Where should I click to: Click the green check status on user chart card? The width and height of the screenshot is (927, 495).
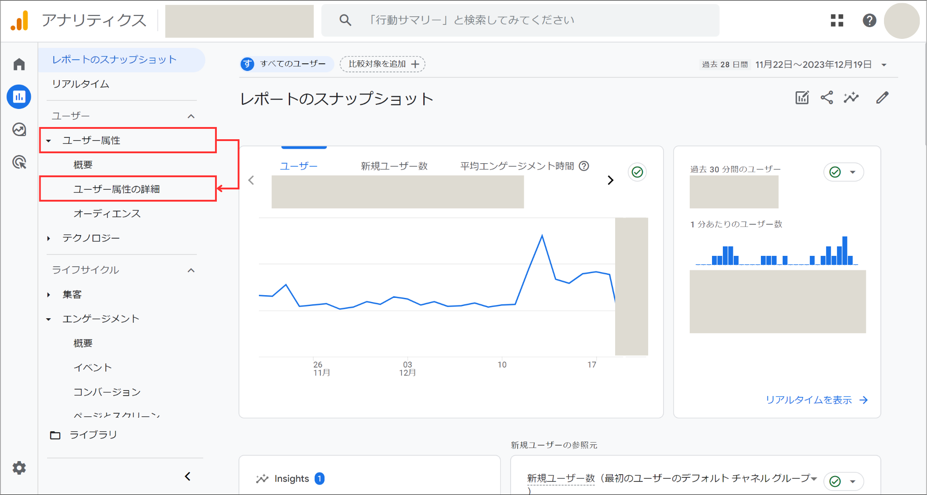coord(637,172)
